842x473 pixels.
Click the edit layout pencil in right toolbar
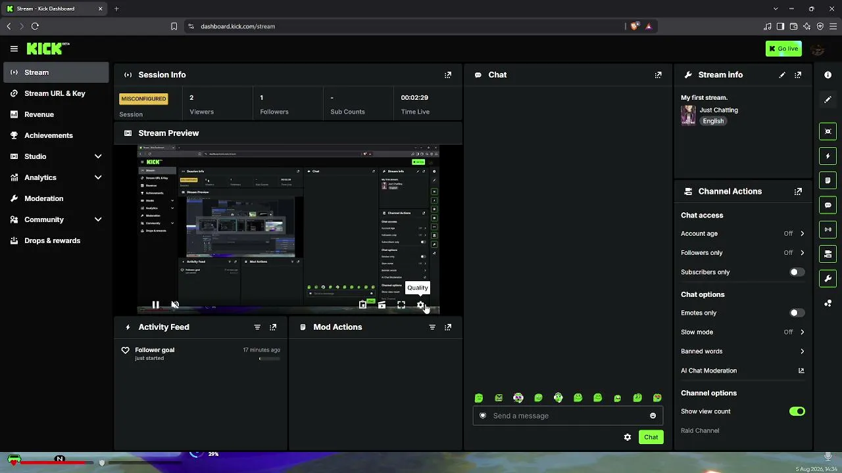[x=828, y=100]
